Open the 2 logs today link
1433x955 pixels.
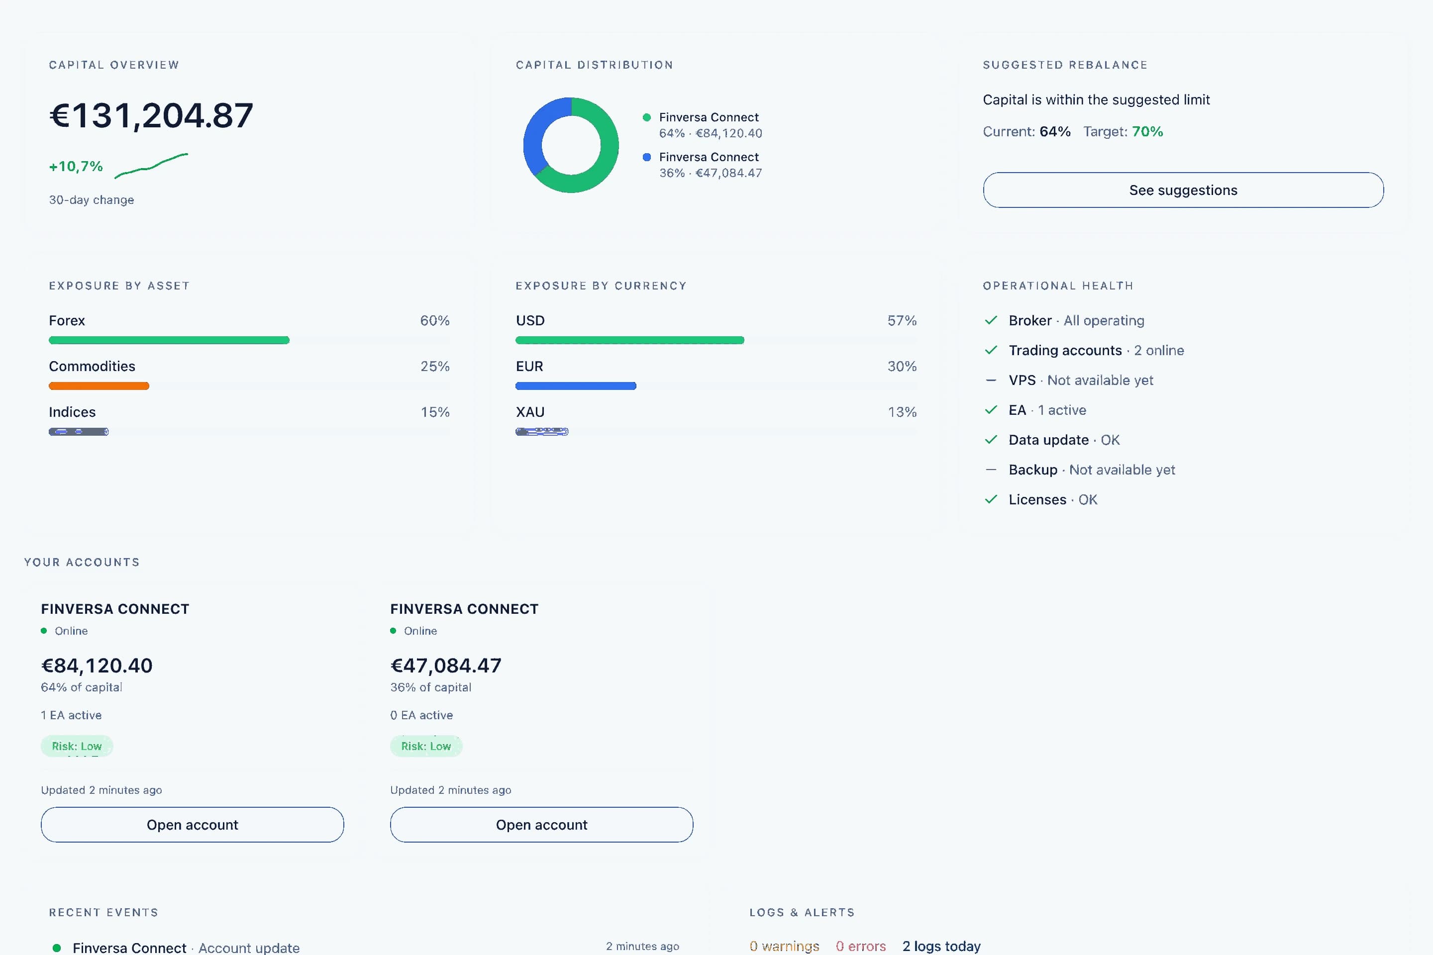[941, 946]
